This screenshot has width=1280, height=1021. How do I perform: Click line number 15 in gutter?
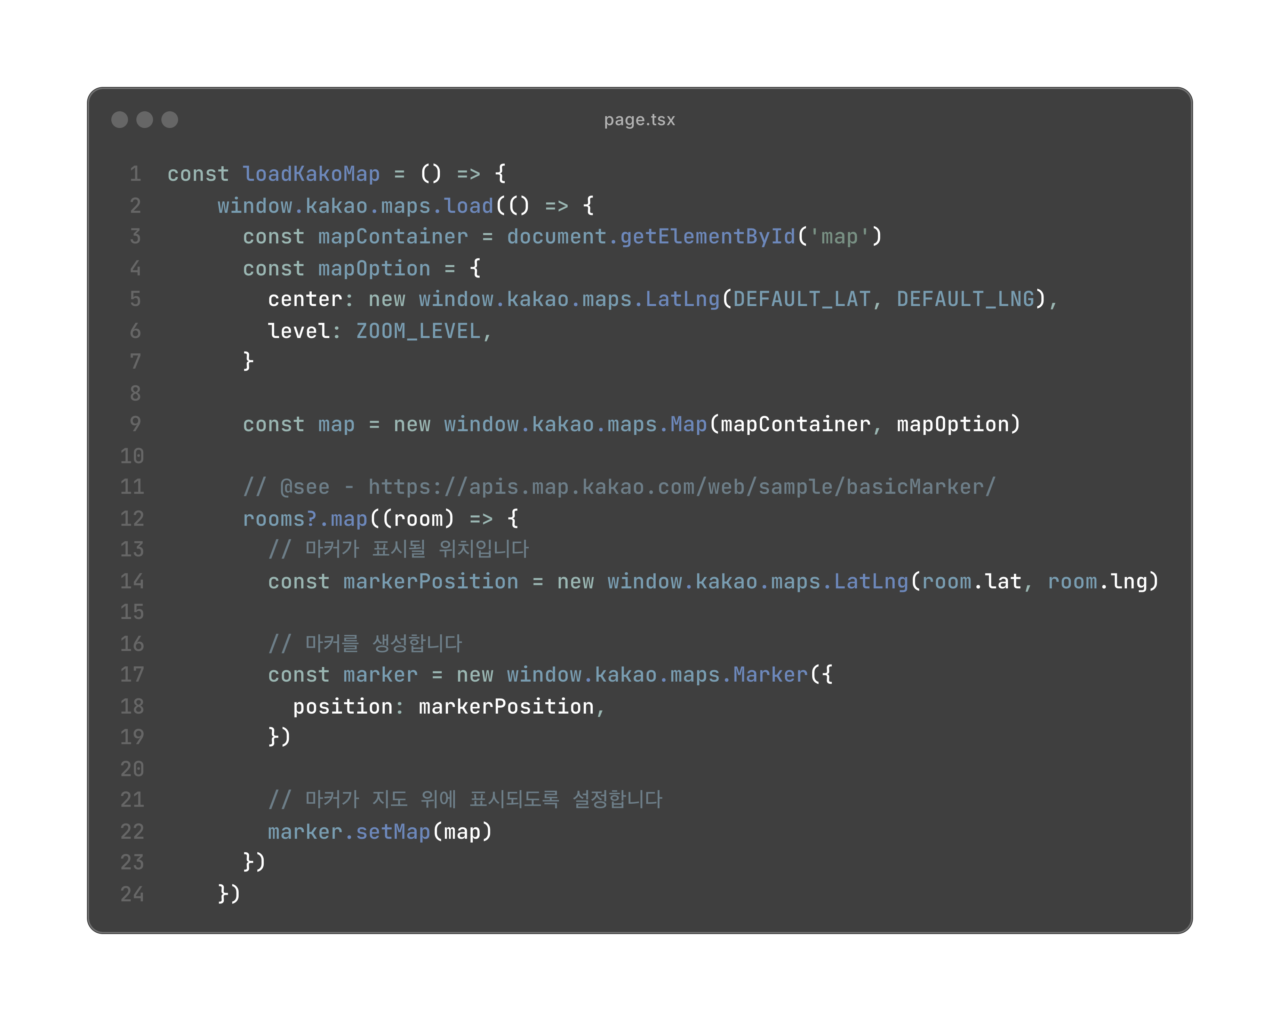132,612
